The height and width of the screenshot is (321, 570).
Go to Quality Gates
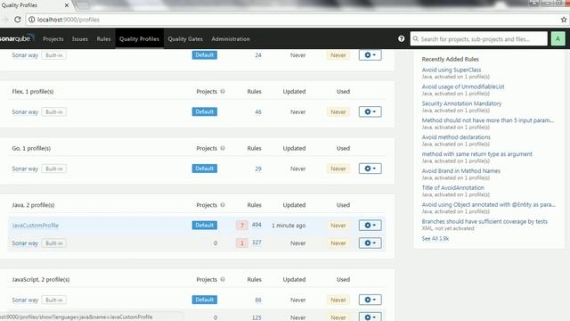[x=185, y=39]
